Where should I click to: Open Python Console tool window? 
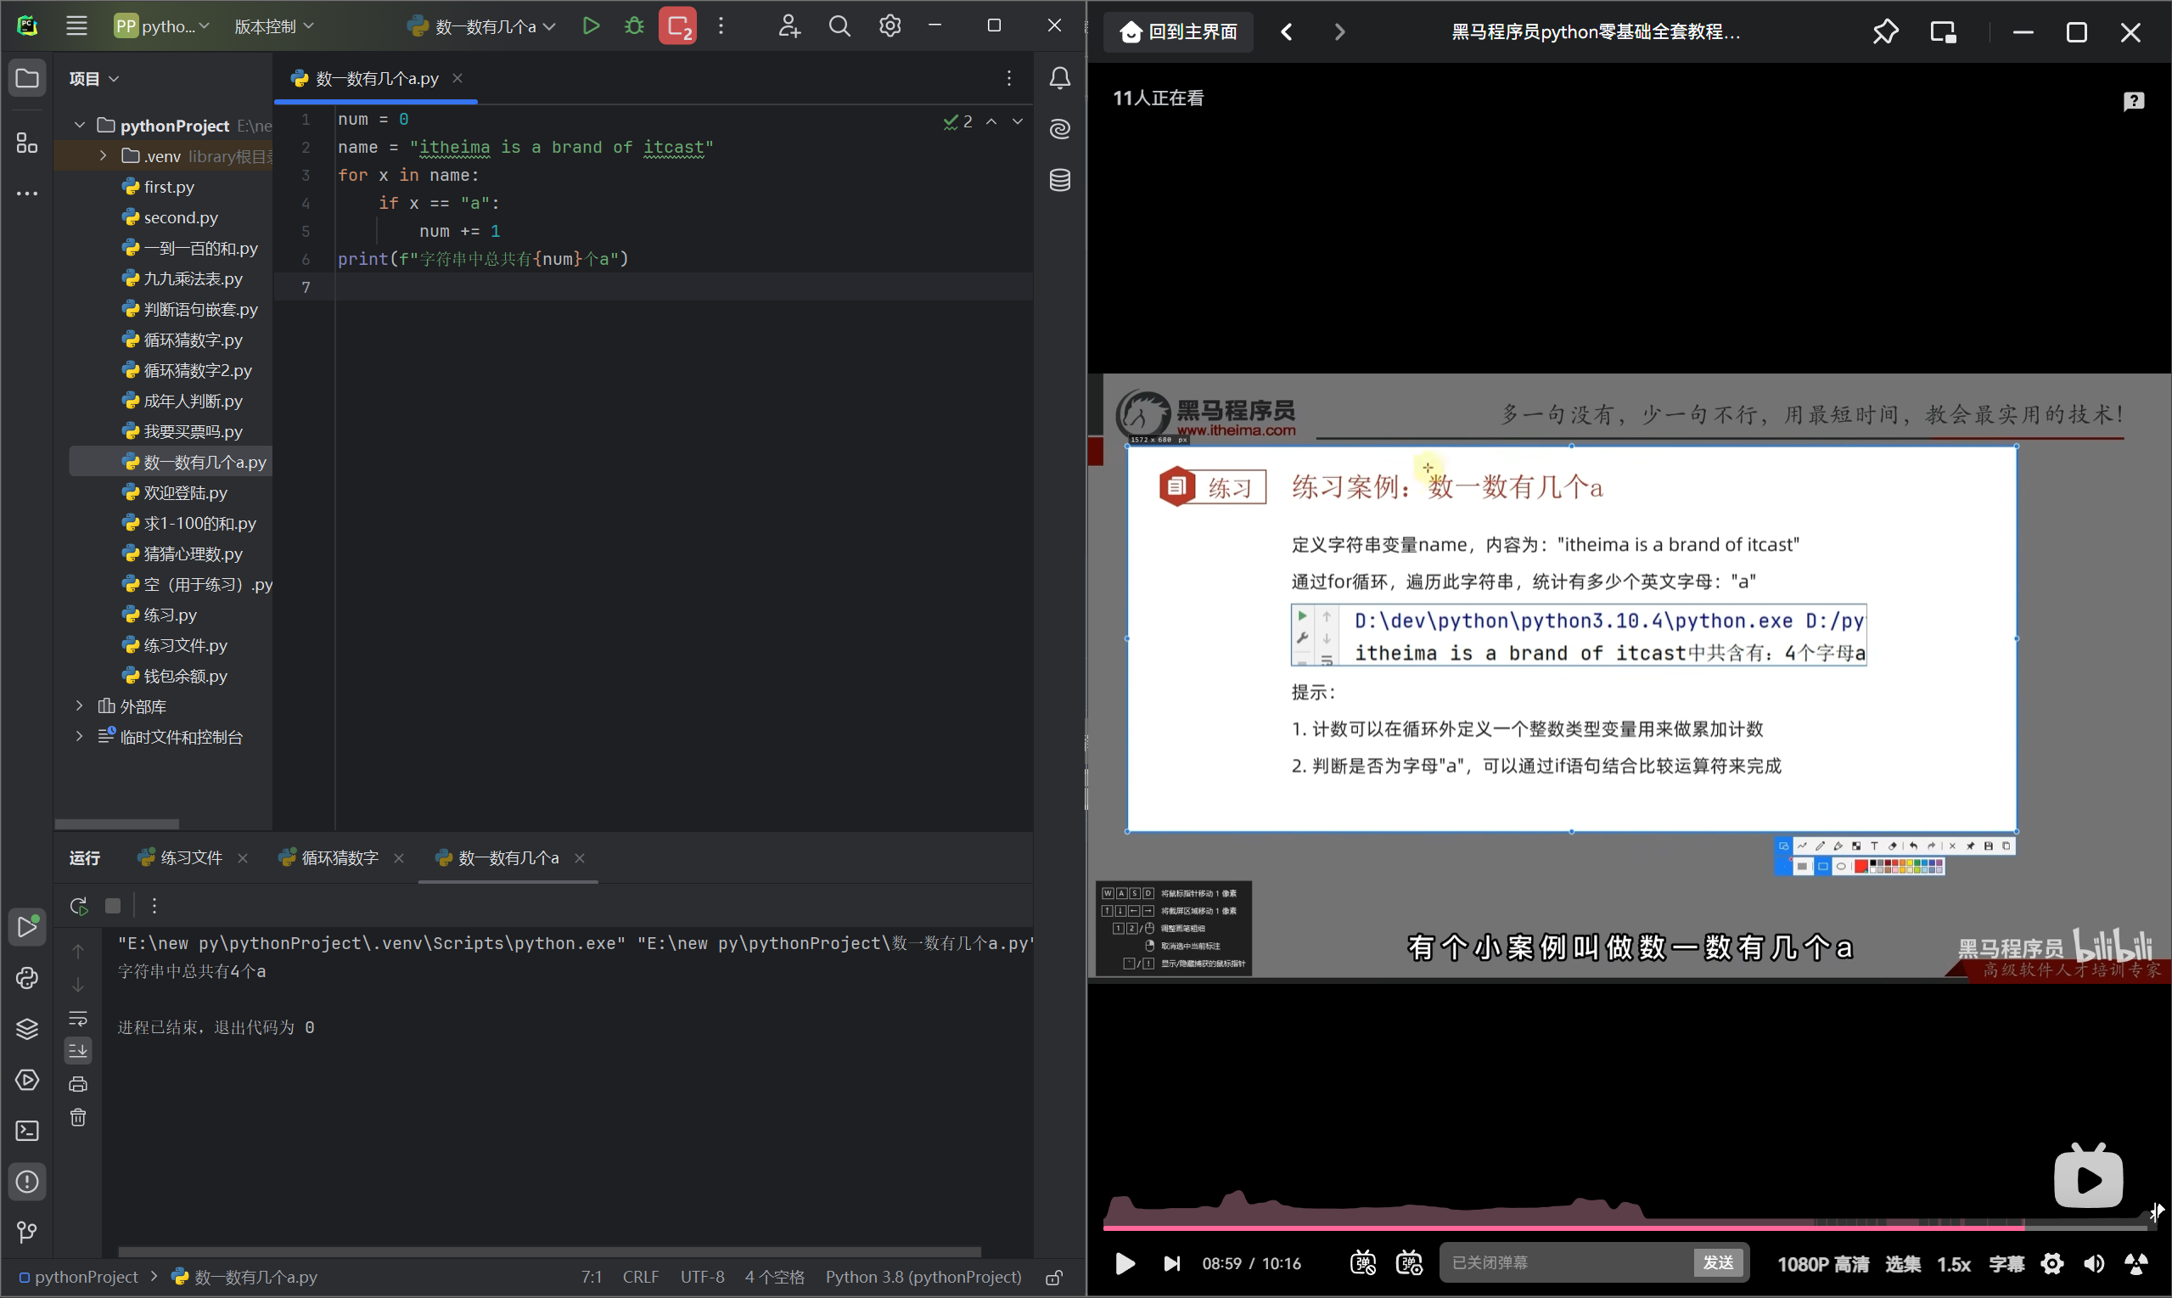[x=27, y=978]
